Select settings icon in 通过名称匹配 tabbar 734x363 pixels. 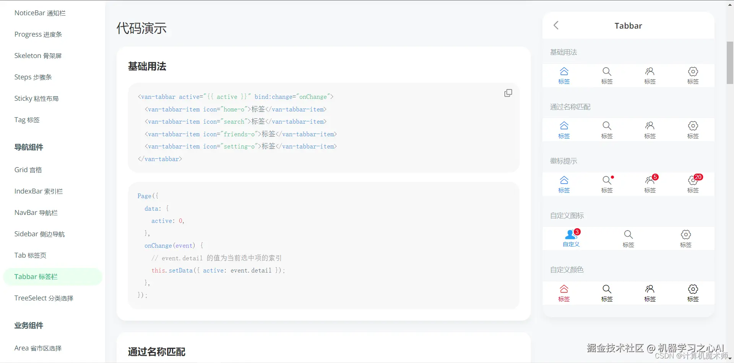click(693, 126)
